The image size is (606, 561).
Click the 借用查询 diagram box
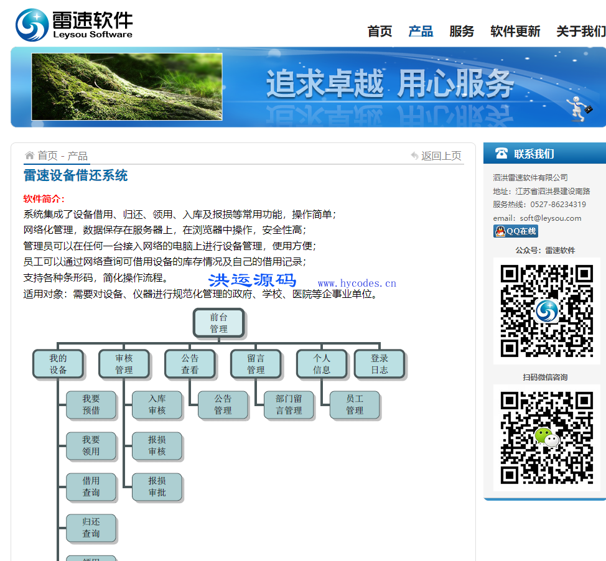(91, 487)
